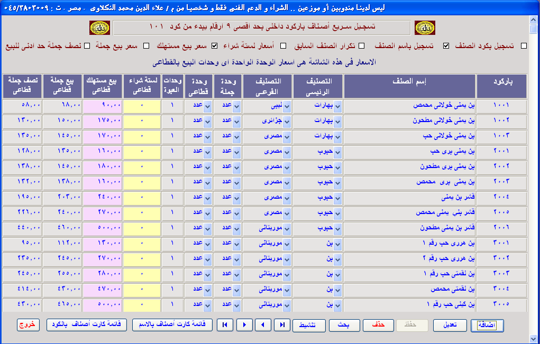
Task: Jump to the last record arrow button
Action: point(282,325)
